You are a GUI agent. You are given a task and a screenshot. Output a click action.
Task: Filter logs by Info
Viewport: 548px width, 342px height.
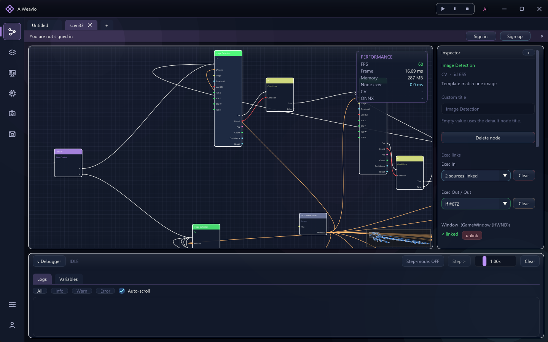point(59,291)
